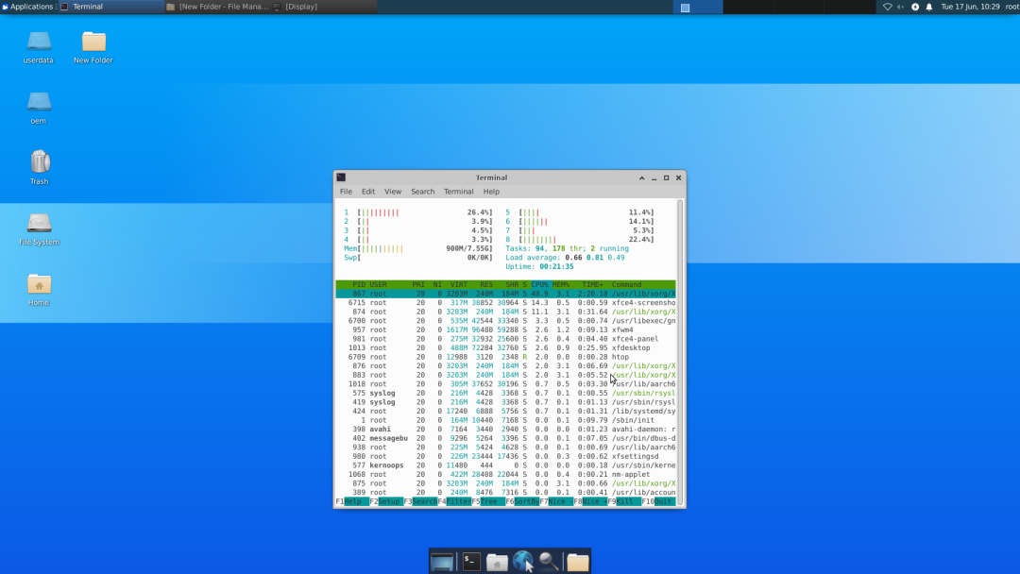This screenshot has height=574, width=1020.
Task: Open the Terminal window's View menu
Action: click(x=393, y=192)
